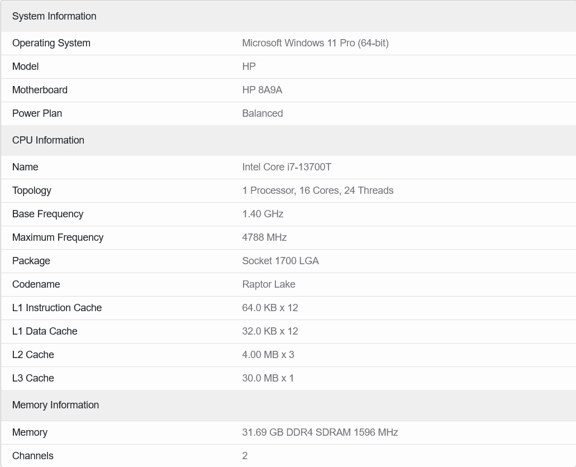
Task: Click the 4.00 MB x 3 L2 value
Action: pyautogui.click(x=268, y=355)
